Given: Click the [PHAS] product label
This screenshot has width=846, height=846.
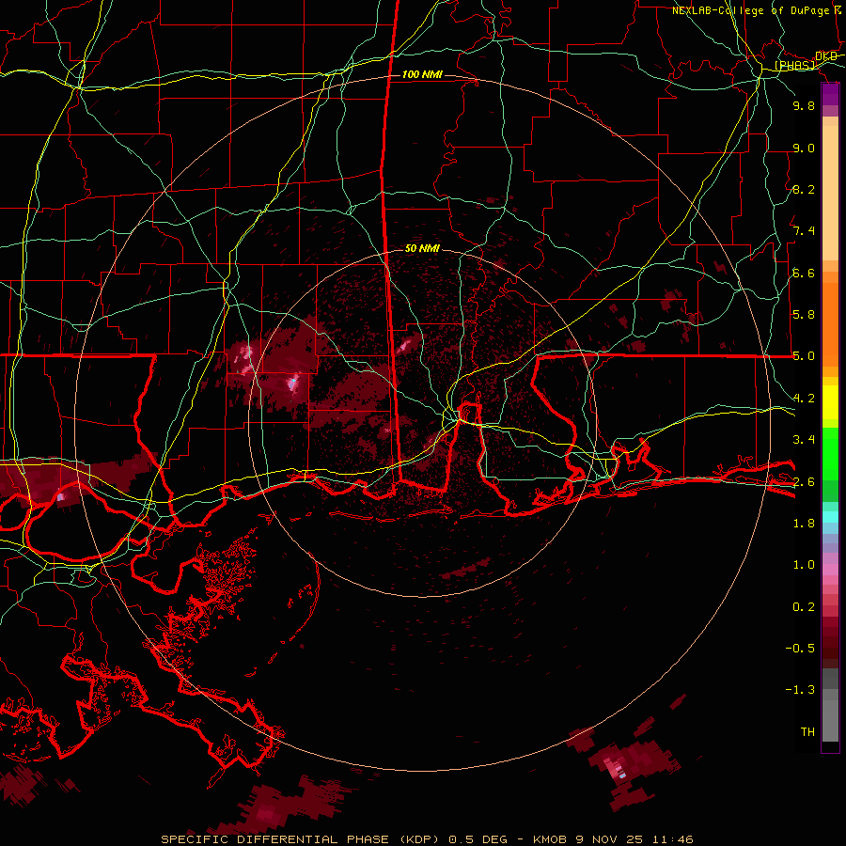Looking at the screenshot, I should pyautogui.click(x=794, y=66).
